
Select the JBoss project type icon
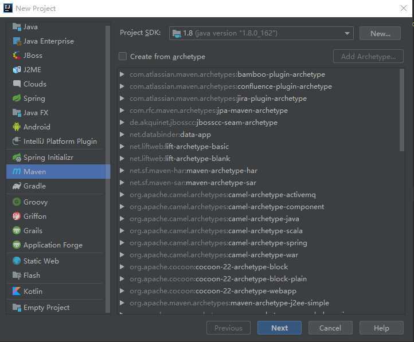tap(17, 56)
